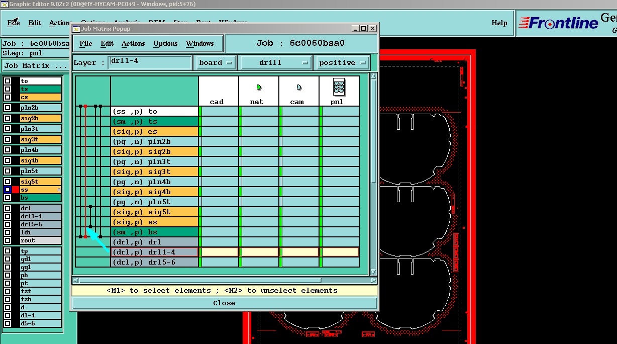Click the matrix horizontal scrollbar

(224, 280)
